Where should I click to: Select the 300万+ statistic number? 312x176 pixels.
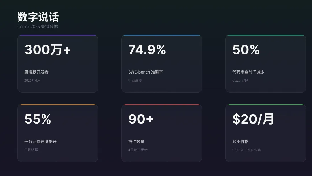pyautogui.click(x=48, y=50)
